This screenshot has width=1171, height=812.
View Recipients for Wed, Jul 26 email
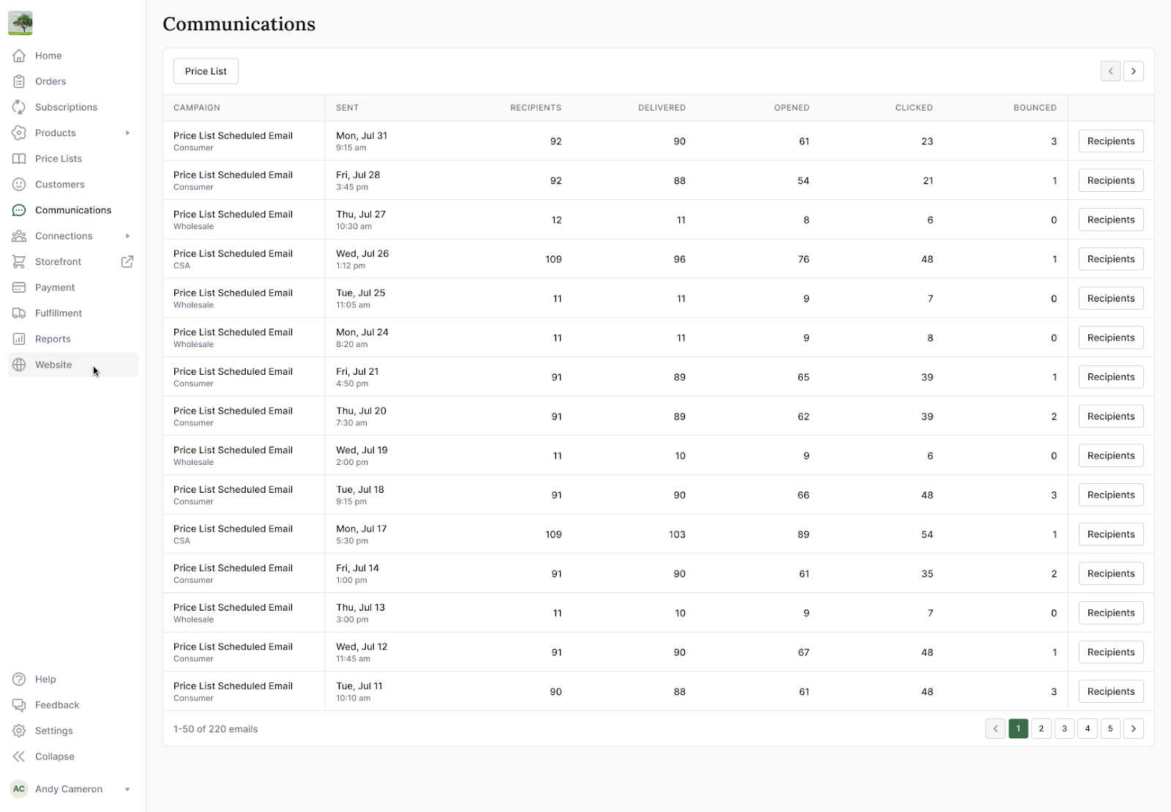tap(1111, 259)
